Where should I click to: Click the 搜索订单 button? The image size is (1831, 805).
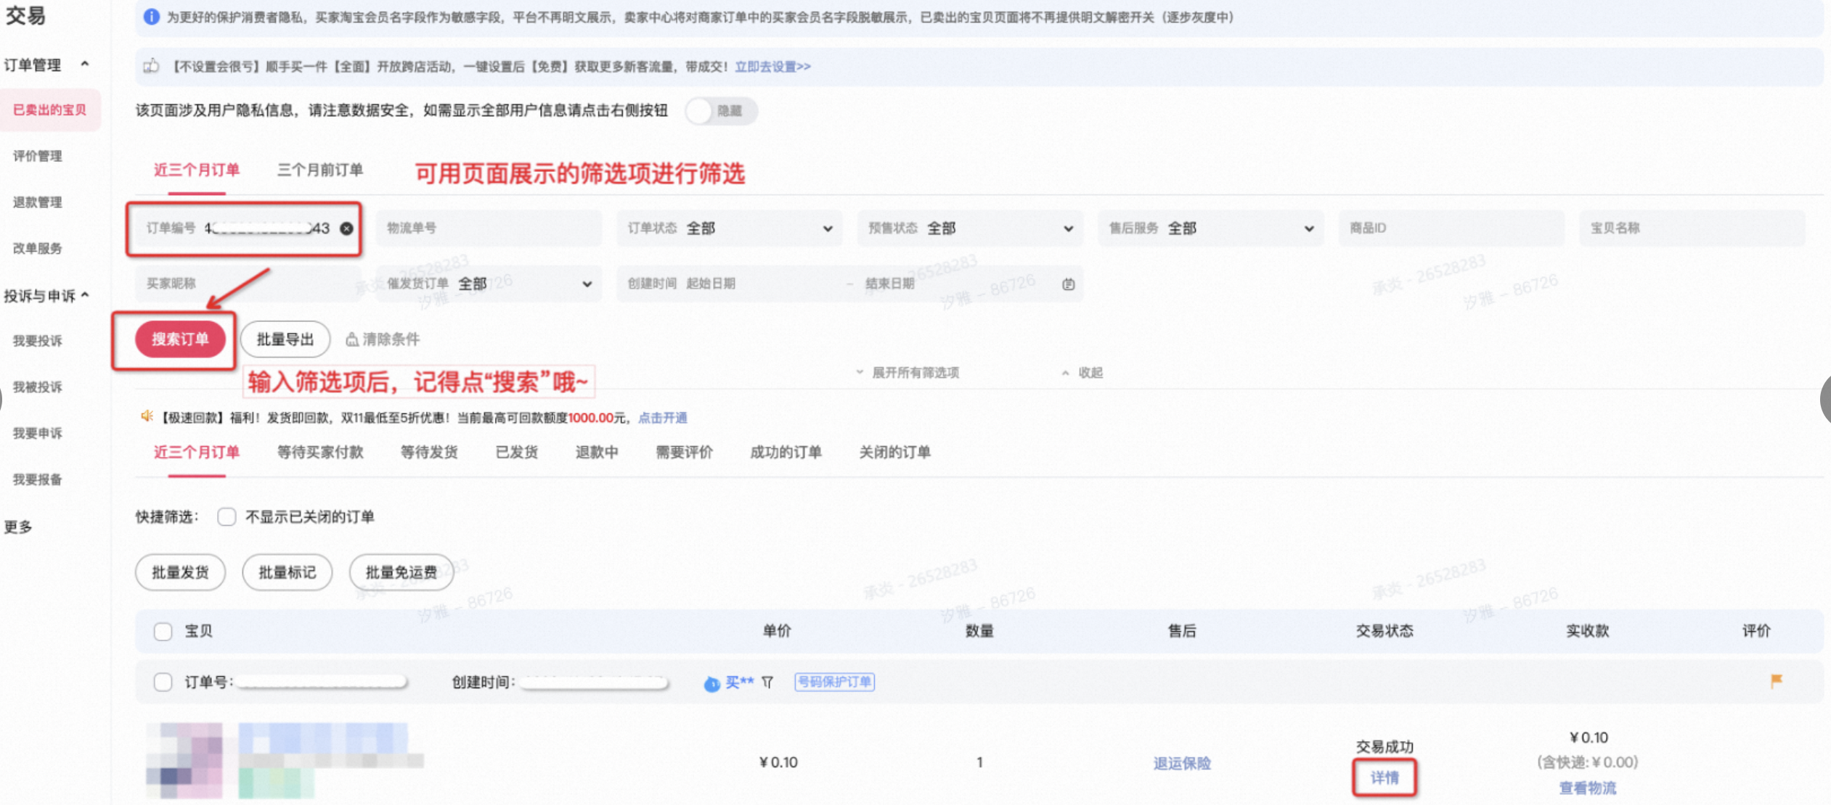point(180,339)
